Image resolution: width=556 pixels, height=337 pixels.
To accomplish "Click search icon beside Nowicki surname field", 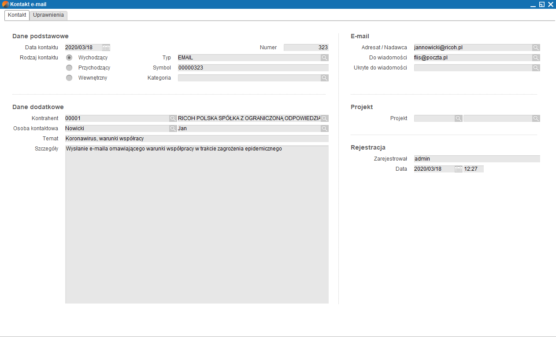I will [x=173, y=128].
